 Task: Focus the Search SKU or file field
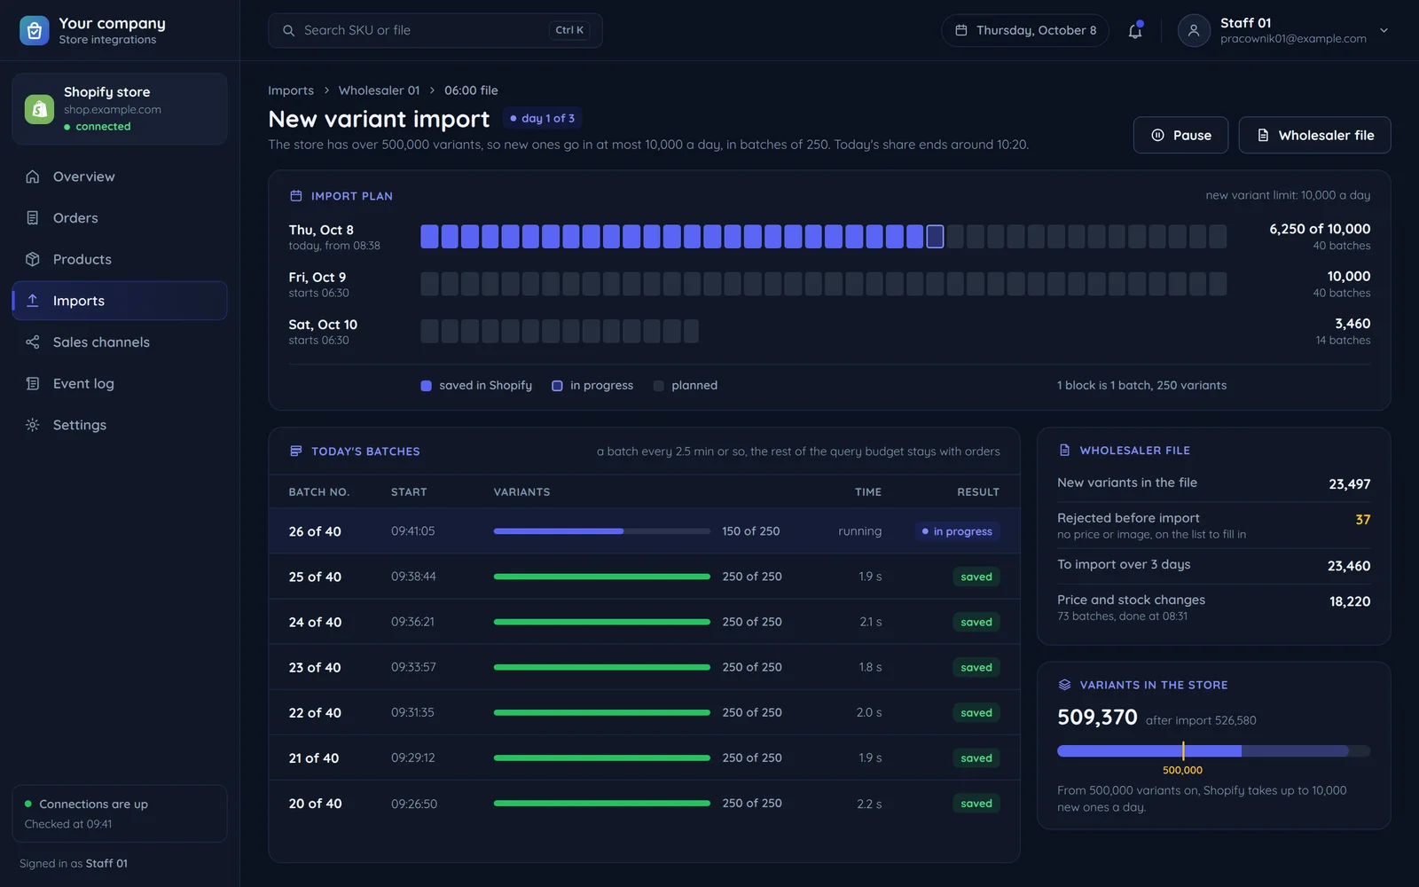435,30
